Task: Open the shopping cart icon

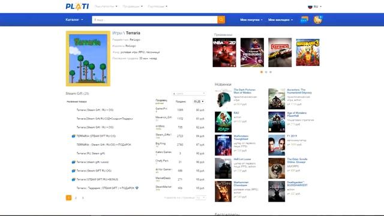Action: (318, 20)
